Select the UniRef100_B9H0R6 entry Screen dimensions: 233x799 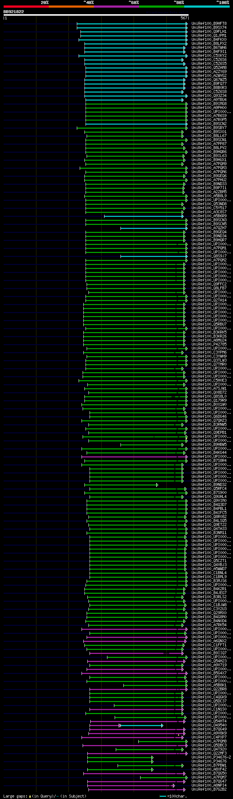click(x=209, y=152)
